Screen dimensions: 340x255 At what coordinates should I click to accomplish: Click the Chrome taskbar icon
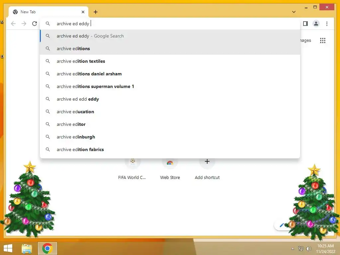(x=47, y=248)
